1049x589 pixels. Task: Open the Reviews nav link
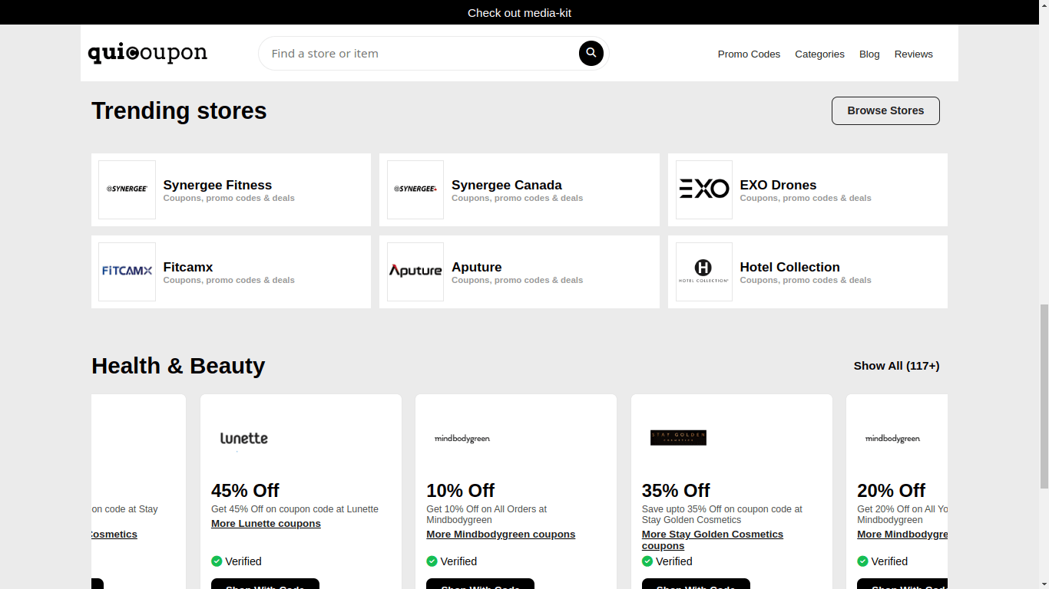(913, 54)
